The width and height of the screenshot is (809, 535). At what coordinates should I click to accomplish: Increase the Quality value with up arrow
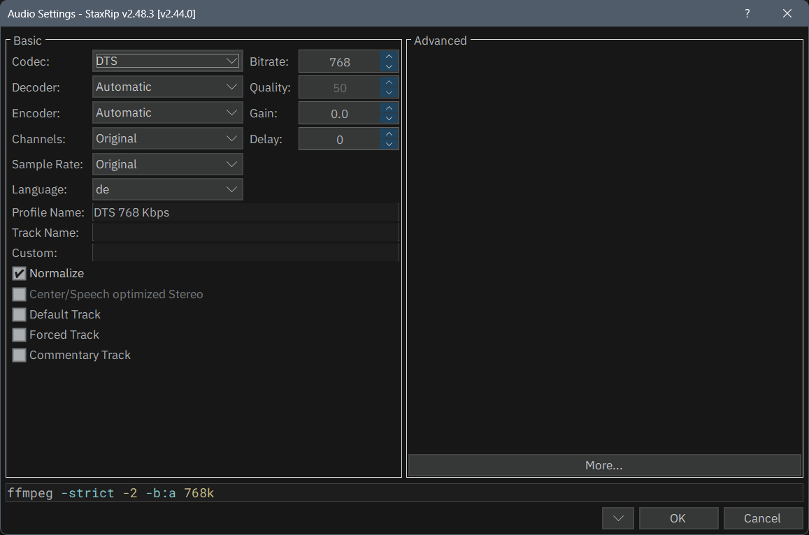389,82
